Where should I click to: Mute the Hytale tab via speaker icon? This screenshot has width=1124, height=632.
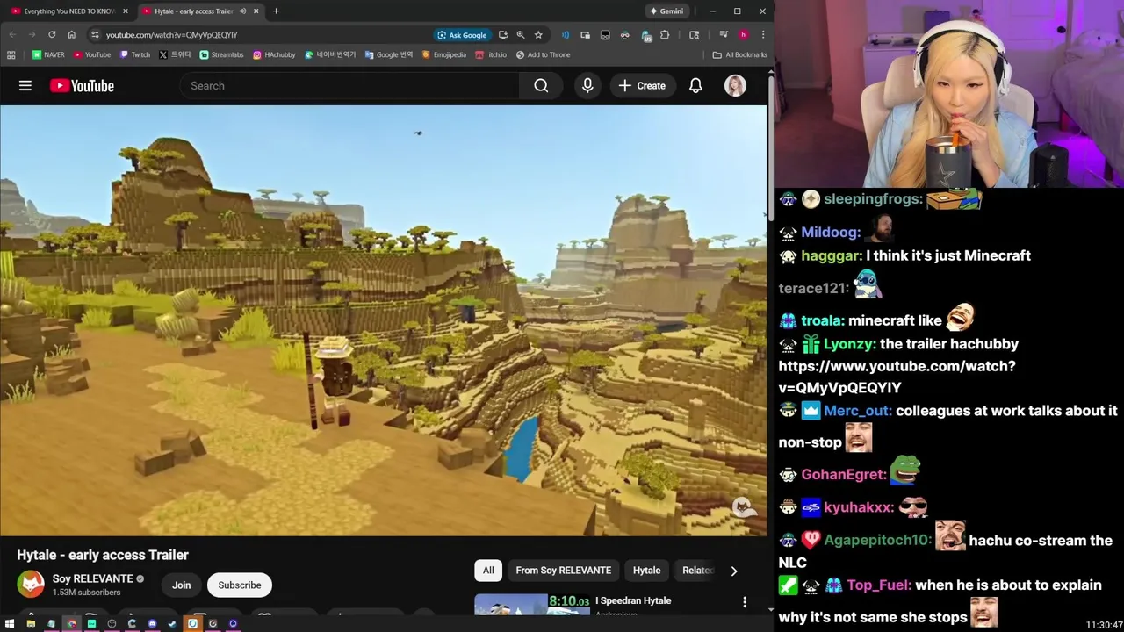(242, 11)
